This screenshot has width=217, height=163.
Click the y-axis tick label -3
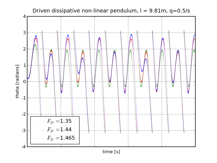coord(24,131)
